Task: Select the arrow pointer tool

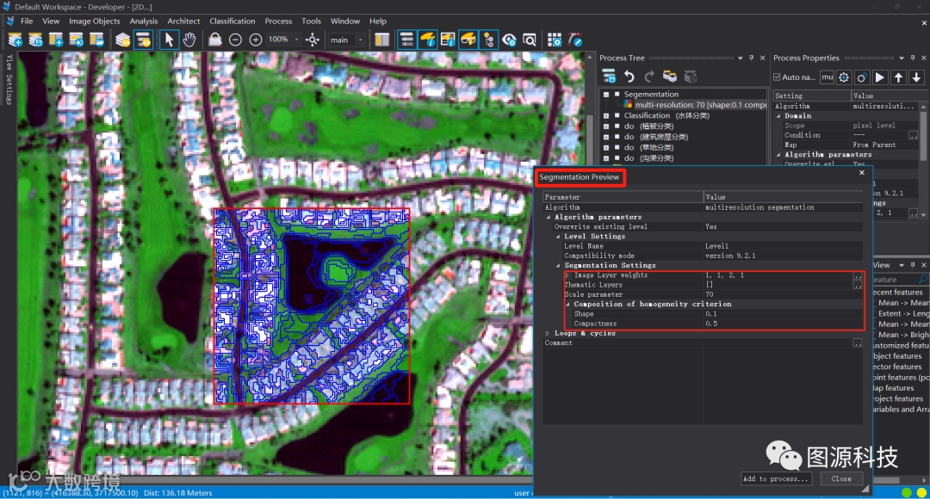Action: (170, 40)
